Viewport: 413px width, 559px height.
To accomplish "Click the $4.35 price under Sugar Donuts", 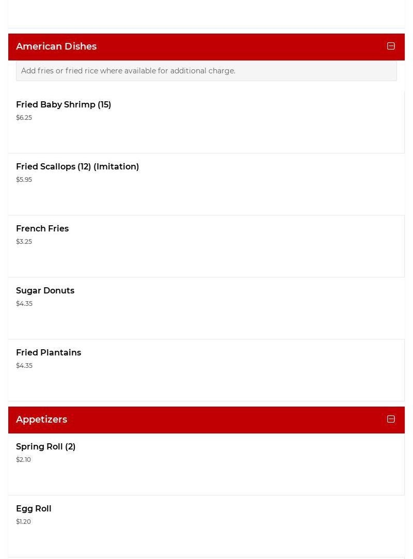I will coord(24,304).
